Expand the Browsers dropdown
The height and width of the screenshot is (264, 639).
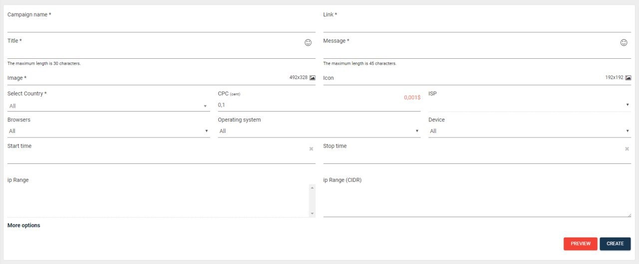click(x=109, y=131)
